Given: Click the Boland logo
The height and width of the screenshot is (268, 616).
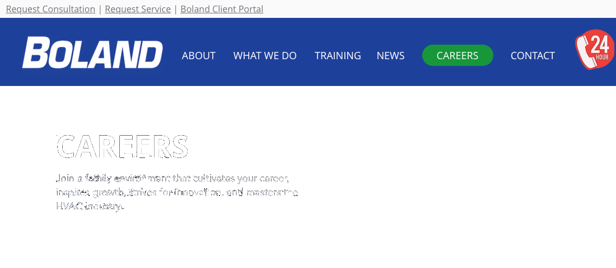Looking at the screenshot, I should (x=92, y=52).
